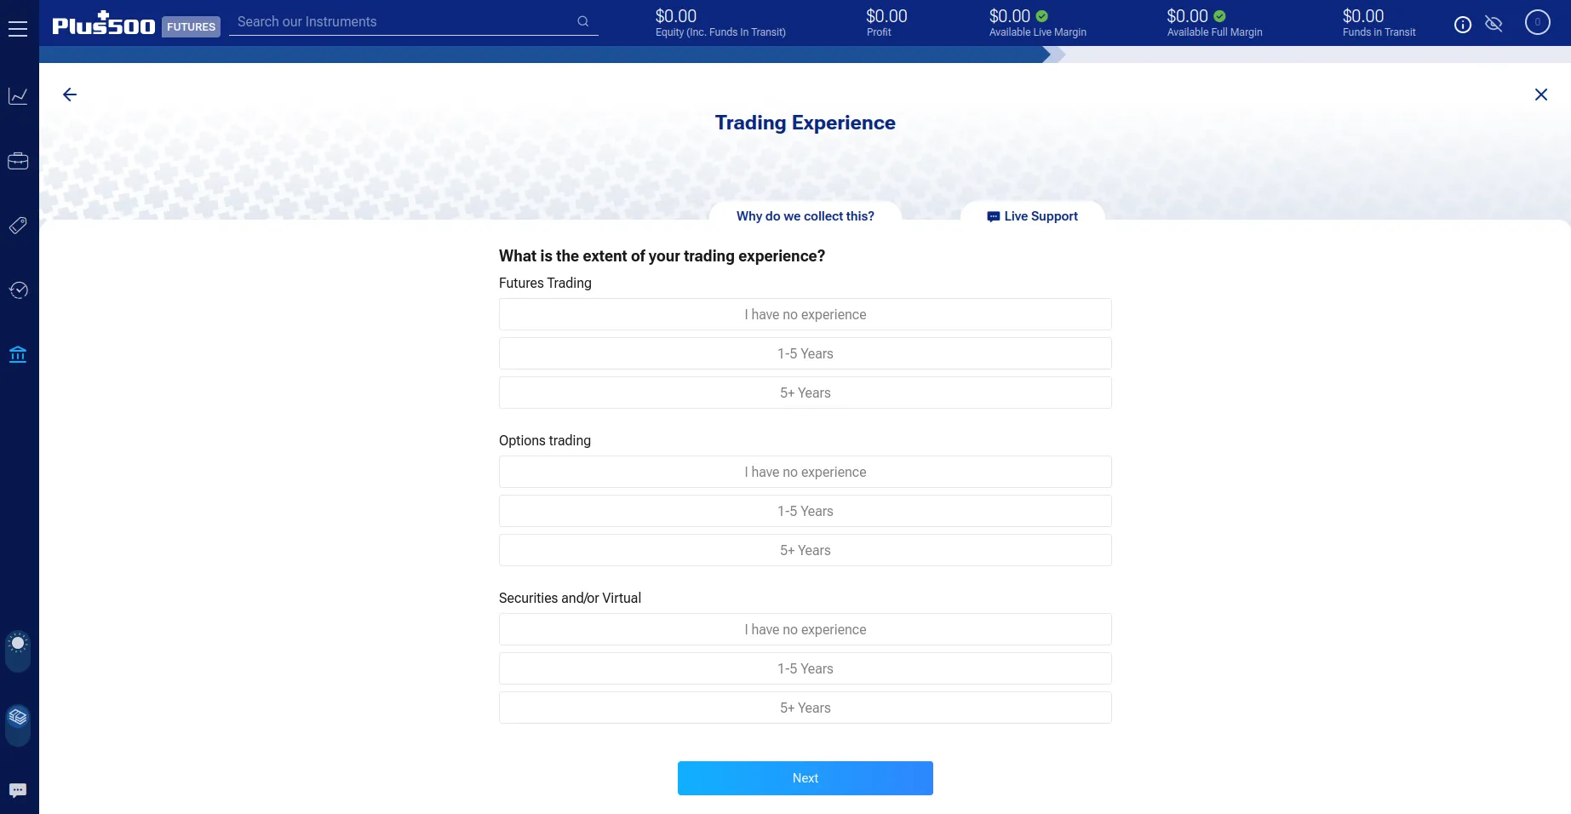This screenshot has height=814, width=1571.
Task: Click green check beside Available Live Margin
Action: pos(1042,16)
